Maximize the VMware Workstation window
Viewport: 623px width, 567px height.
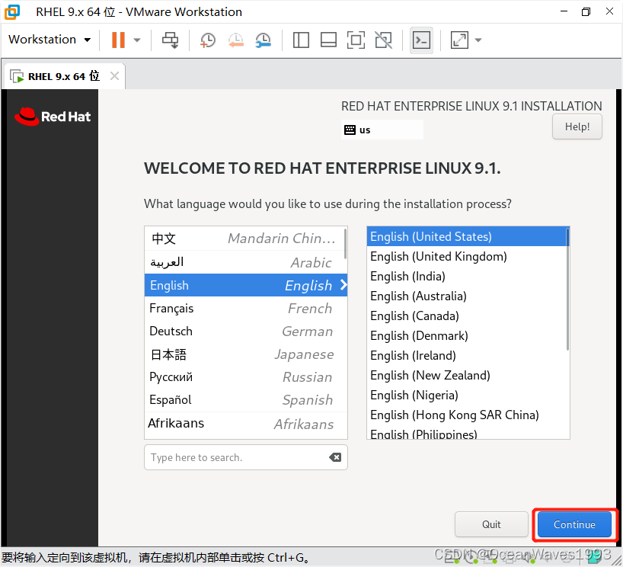coord(586,11)
